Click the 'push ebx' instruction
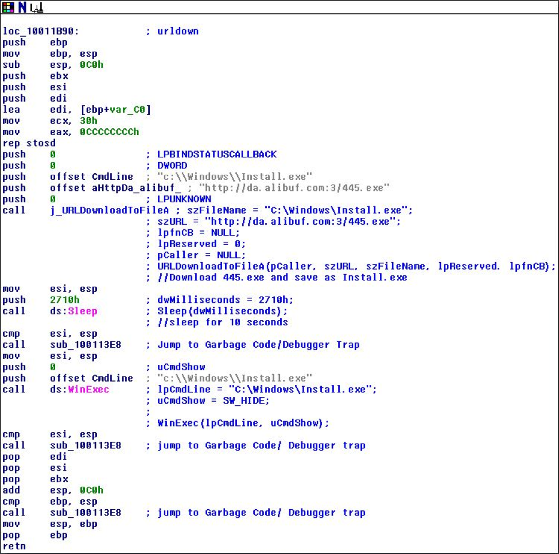The height and width of the screenshot is (554, 559). pyautogui.click(x=35, y=76)
